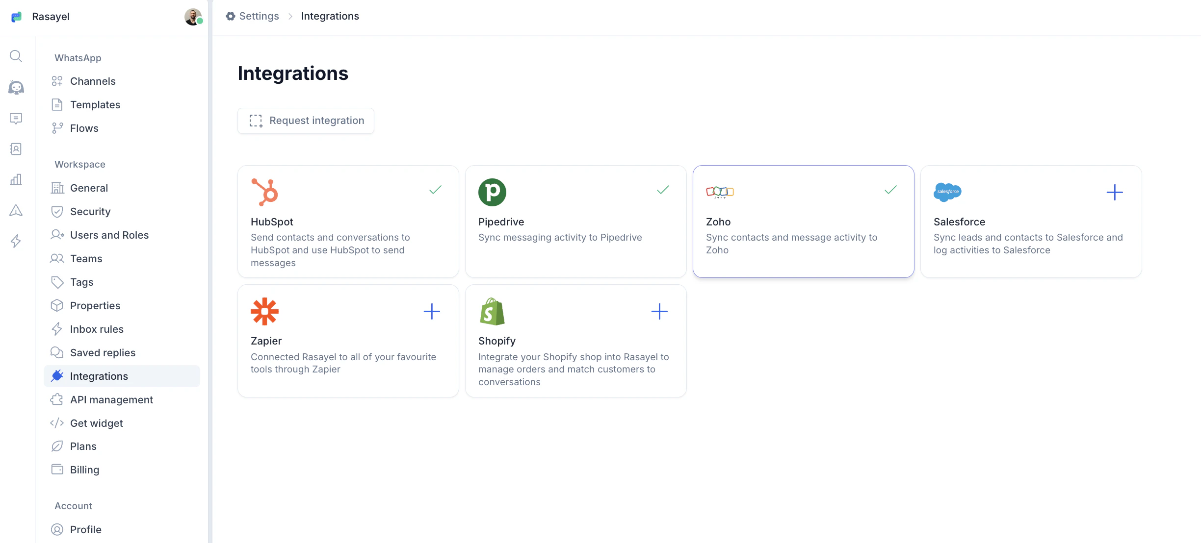Click the Zoho logo icon
This screenshot has width=1201, height=543.
(720, 192)
